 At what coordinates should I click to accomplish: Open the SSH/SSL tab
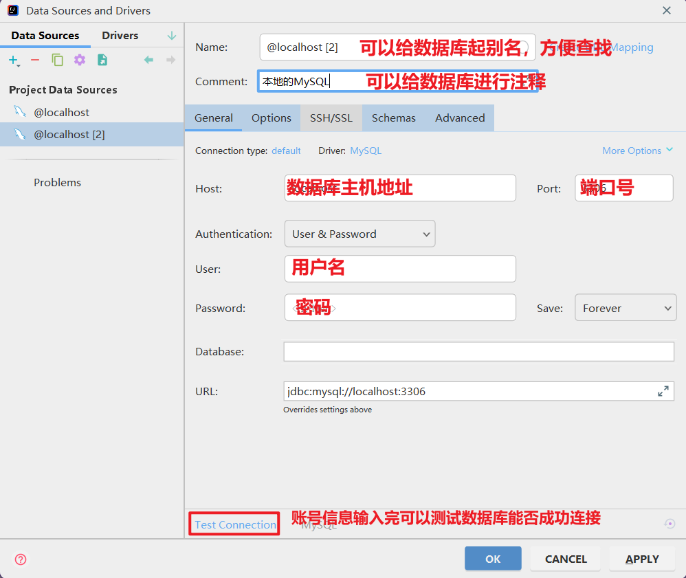coord(331,118)
